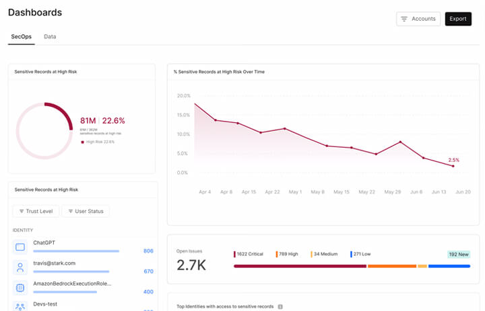Viewport: 485px width, 311px height.
Task: Click the Devs-test group icon
Action: (20, 306)
